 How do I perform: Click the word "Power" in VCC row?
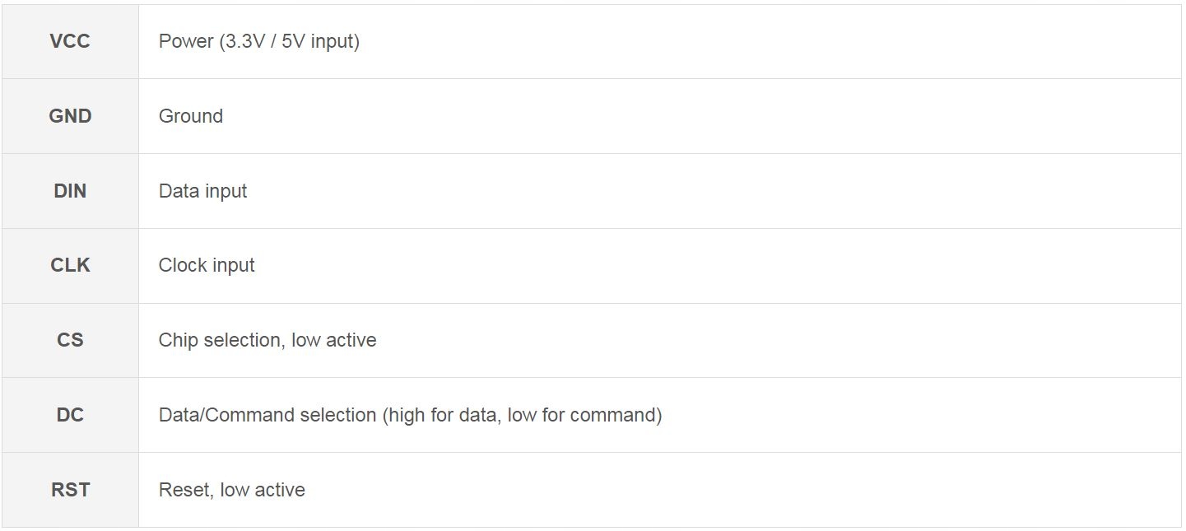[186, 41]
